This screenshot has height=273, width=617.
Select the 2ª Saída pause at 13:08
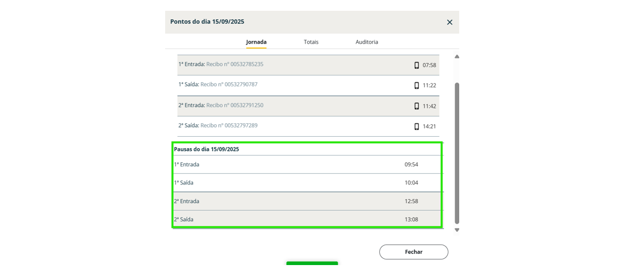tap(307, 219)
